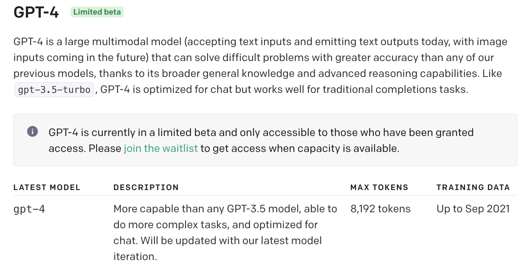Click the DESCRIPTION column header

tap(146, 187)
